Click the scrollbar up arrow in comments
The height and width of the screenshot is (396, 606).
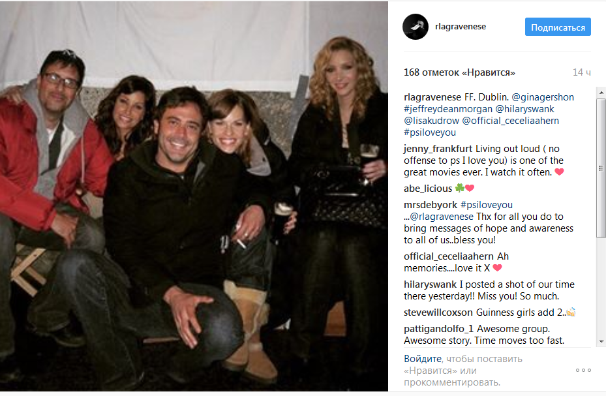601,93
